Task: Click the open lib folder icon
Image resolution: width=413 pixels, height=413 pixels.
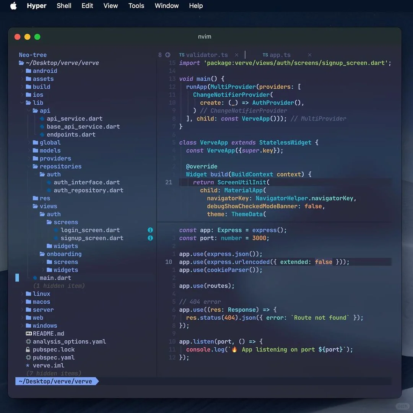Action: pyautogui.click(x=28, y=103)
